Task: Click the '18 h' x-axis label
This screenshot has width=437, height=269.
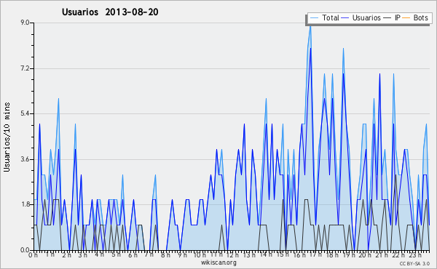Action: 332,254
